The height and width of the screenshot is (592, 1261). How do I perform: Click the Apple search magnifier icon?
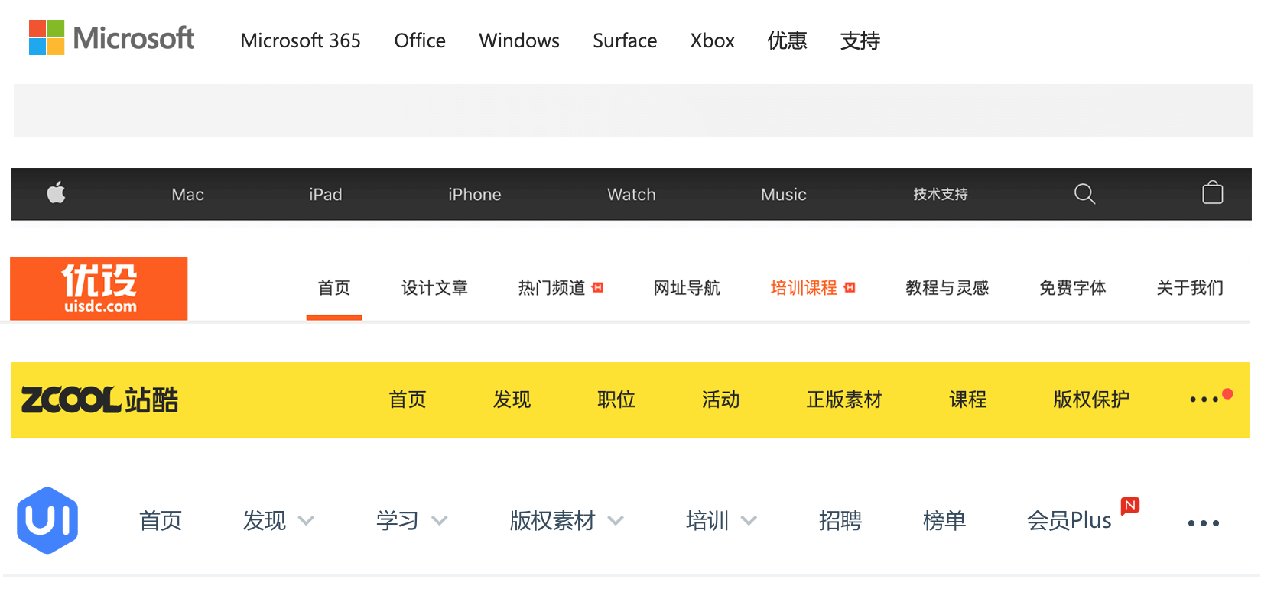(1084, 194)
